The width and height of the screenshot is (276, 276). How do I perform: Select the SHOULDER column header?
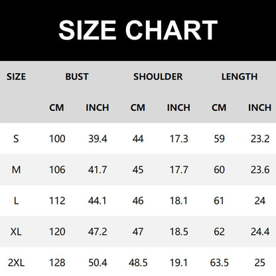pyautogui.click(x=158, y=77)
